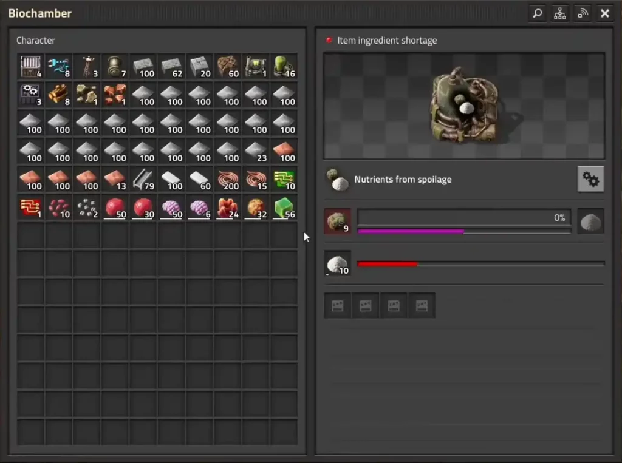Click the first empty module slot
This screenshot has width=622, height=463.
coord(337,306)
